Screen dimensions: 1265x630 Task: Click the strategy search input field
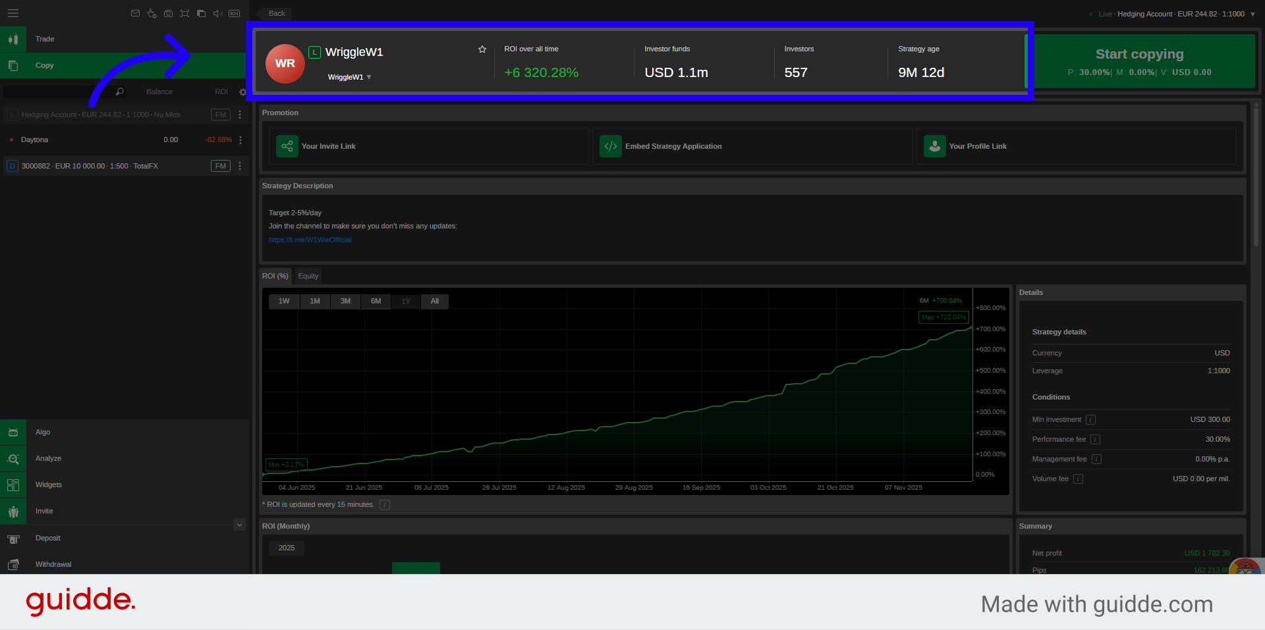59,92
